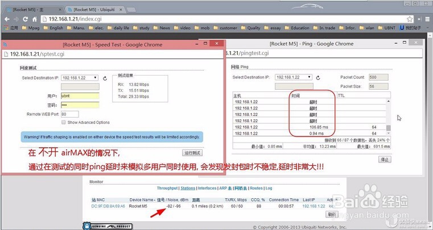Viewport: 433px width, 230px height.
Task: Go to the browser home icon
Action: [x=35, y=19]
